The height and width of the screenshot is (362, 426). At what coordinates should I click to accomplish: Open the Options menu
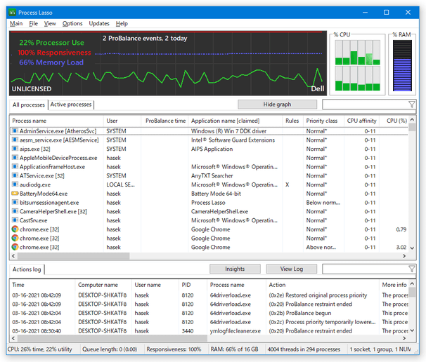(72, 24)
